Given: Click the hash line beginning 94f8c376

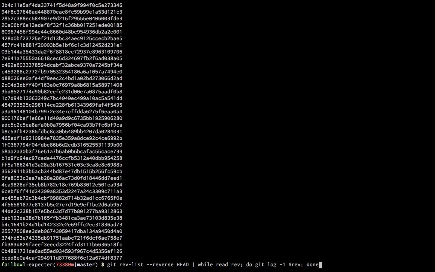Looking at the screenshot, I should 62,12.
